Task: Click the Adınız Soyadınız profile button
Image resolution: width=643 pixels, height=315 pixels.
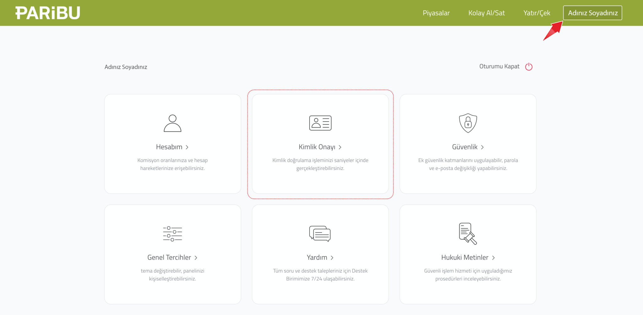Action: pyautogui.click(x=592, y=13)
